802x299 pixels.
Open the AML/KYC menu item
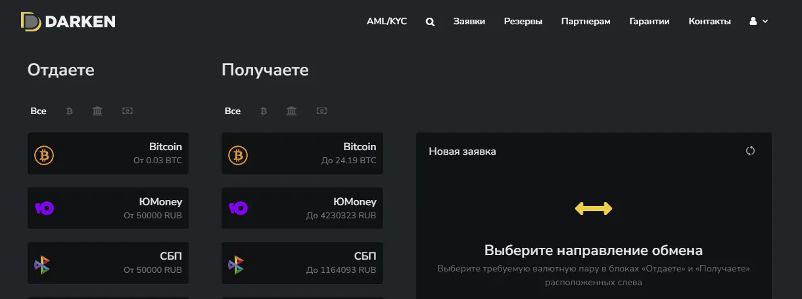(x=387, y=22)
